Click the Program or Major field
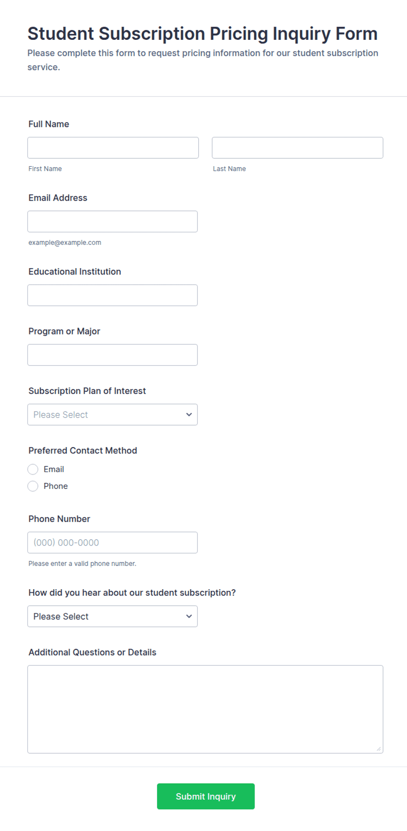407x831 pixels. pos(112,355)
